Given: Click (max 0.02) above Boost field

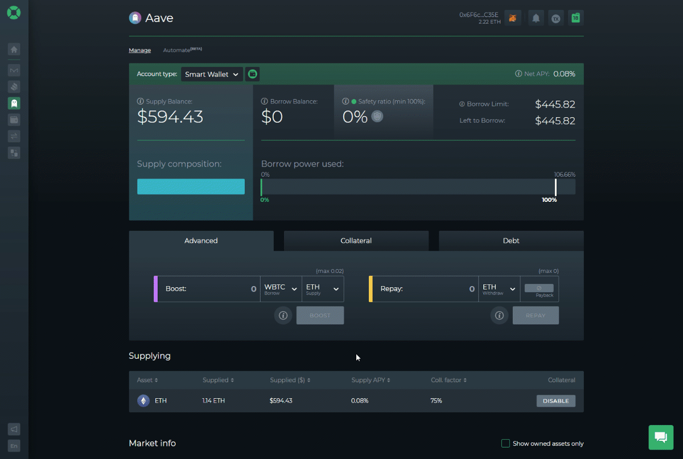Looking at the screenshot, I should pos(330,271).
